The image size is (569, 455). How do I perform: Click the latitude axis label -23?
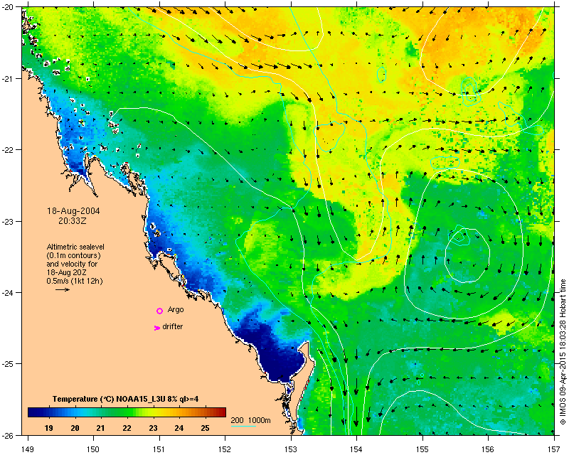pos(9,221)
